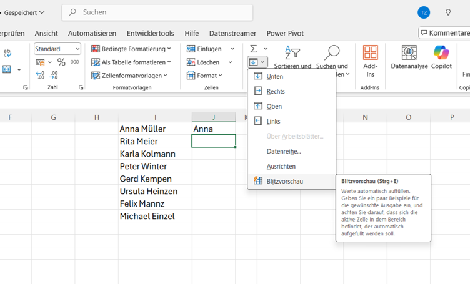
Task: Click the AutoSum sigma icon
Action: tap(254, 49)
